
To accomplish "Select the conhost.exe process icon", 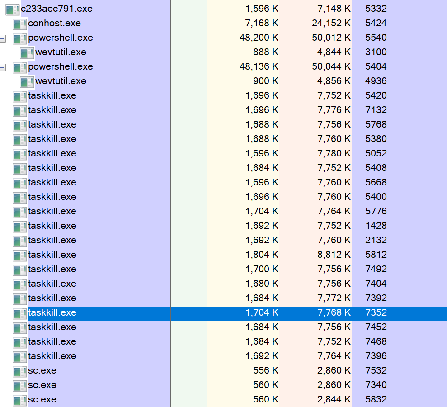I will point(19,23).
